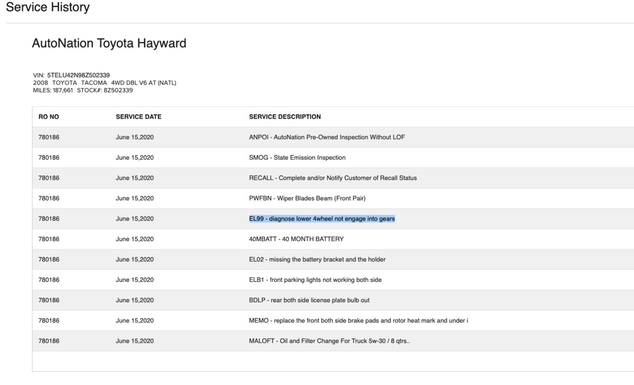The image size is (634, 385).
Task: Select the ELB1 front parking lights entry
Action: coord(316,280)
